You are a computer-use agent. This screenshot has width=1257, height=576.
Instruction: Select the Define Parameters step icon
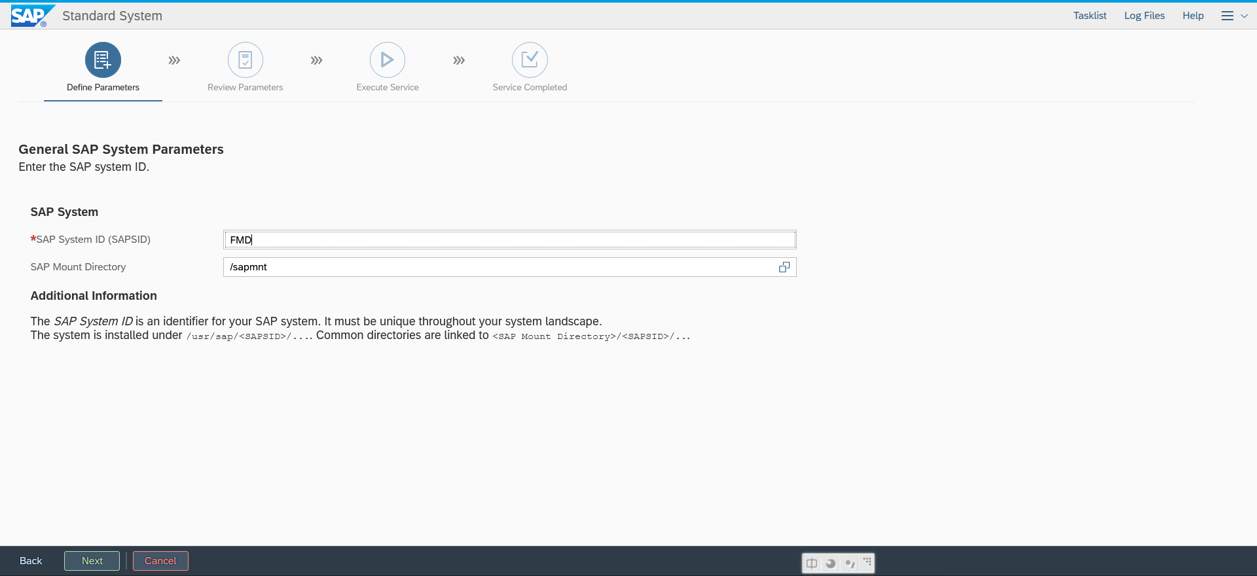103,60
